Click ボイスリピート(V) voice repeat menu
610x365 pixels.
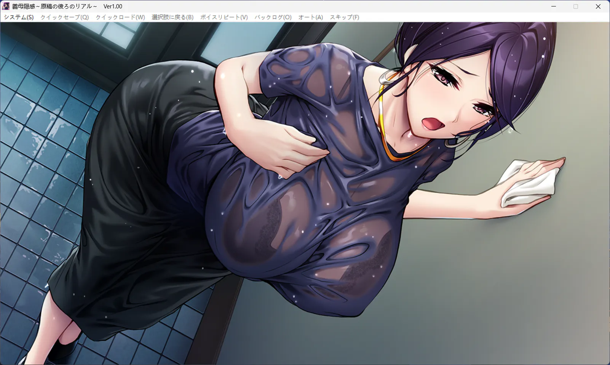pyautogui.click(x=224, y=17)
